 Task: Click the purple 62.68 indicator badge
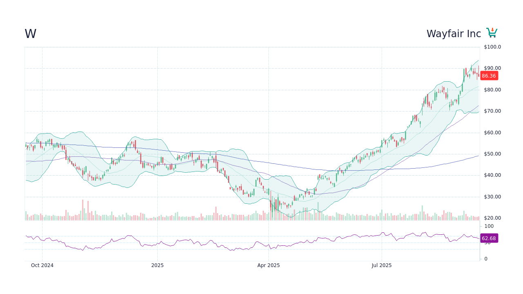[489, 238]
